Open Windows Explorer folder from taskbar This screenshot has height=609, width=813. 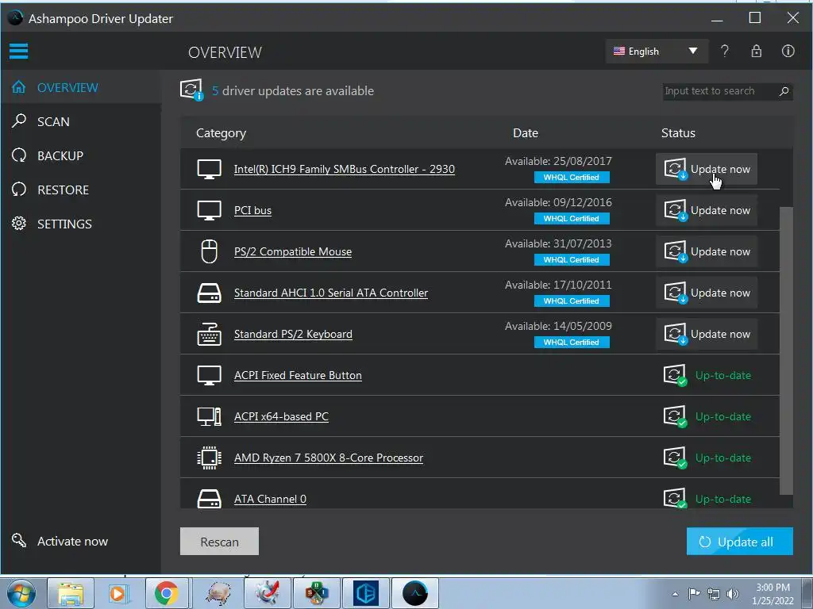tap(71, 593)
